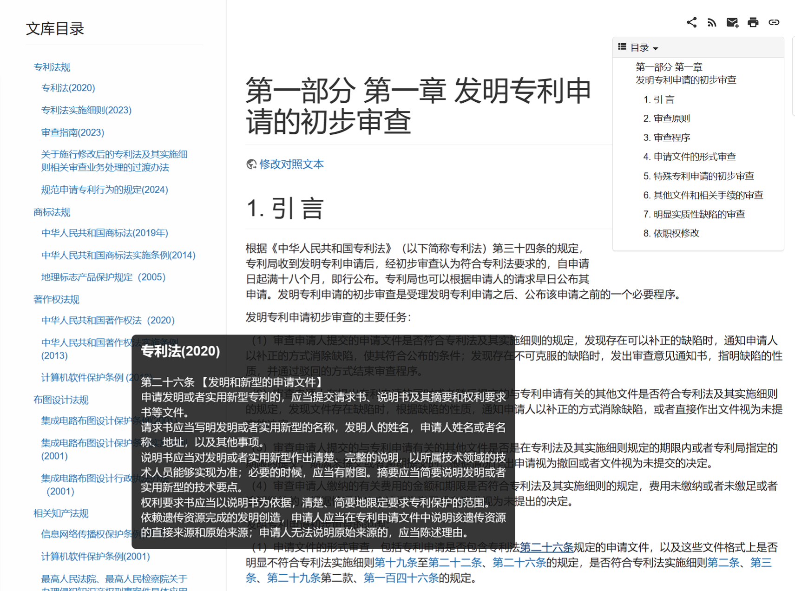
Task: Select 专利法实施细则(2023) from library list
Action: (86, 110)
